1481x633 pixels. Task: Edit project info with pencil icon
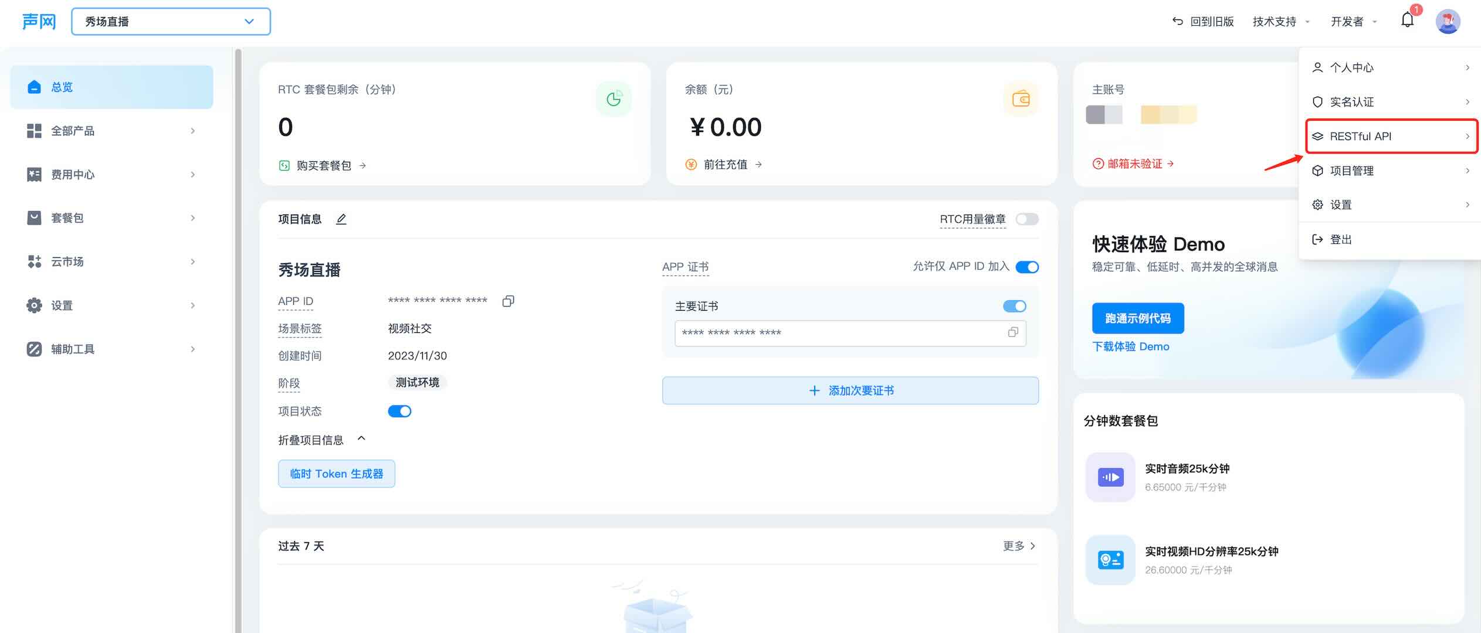tap(341, 219)
